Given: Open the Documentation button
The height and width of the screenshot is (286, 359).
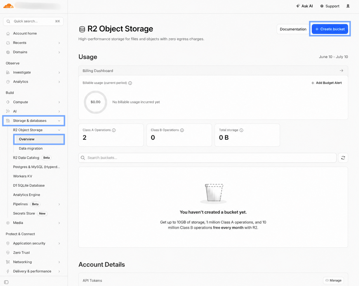Looking at the screenshot, I should click(x=293, y=29).
